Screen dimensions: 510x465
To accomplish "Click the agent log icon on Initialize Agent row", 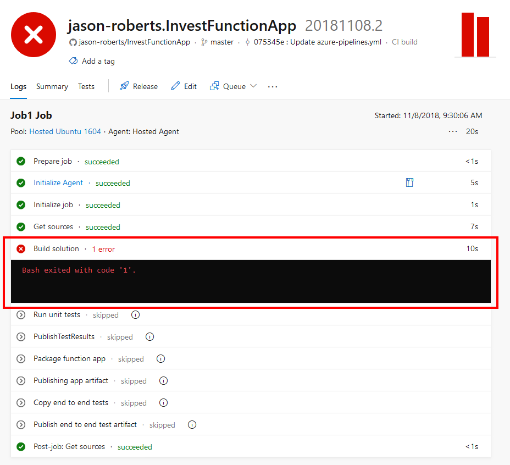I will point(409,182).
